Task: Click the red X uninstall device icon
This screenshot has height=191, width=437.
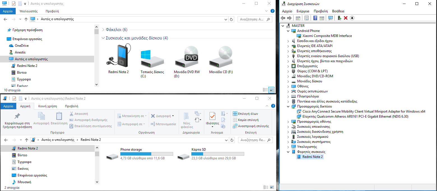Action: pos(346,18)
